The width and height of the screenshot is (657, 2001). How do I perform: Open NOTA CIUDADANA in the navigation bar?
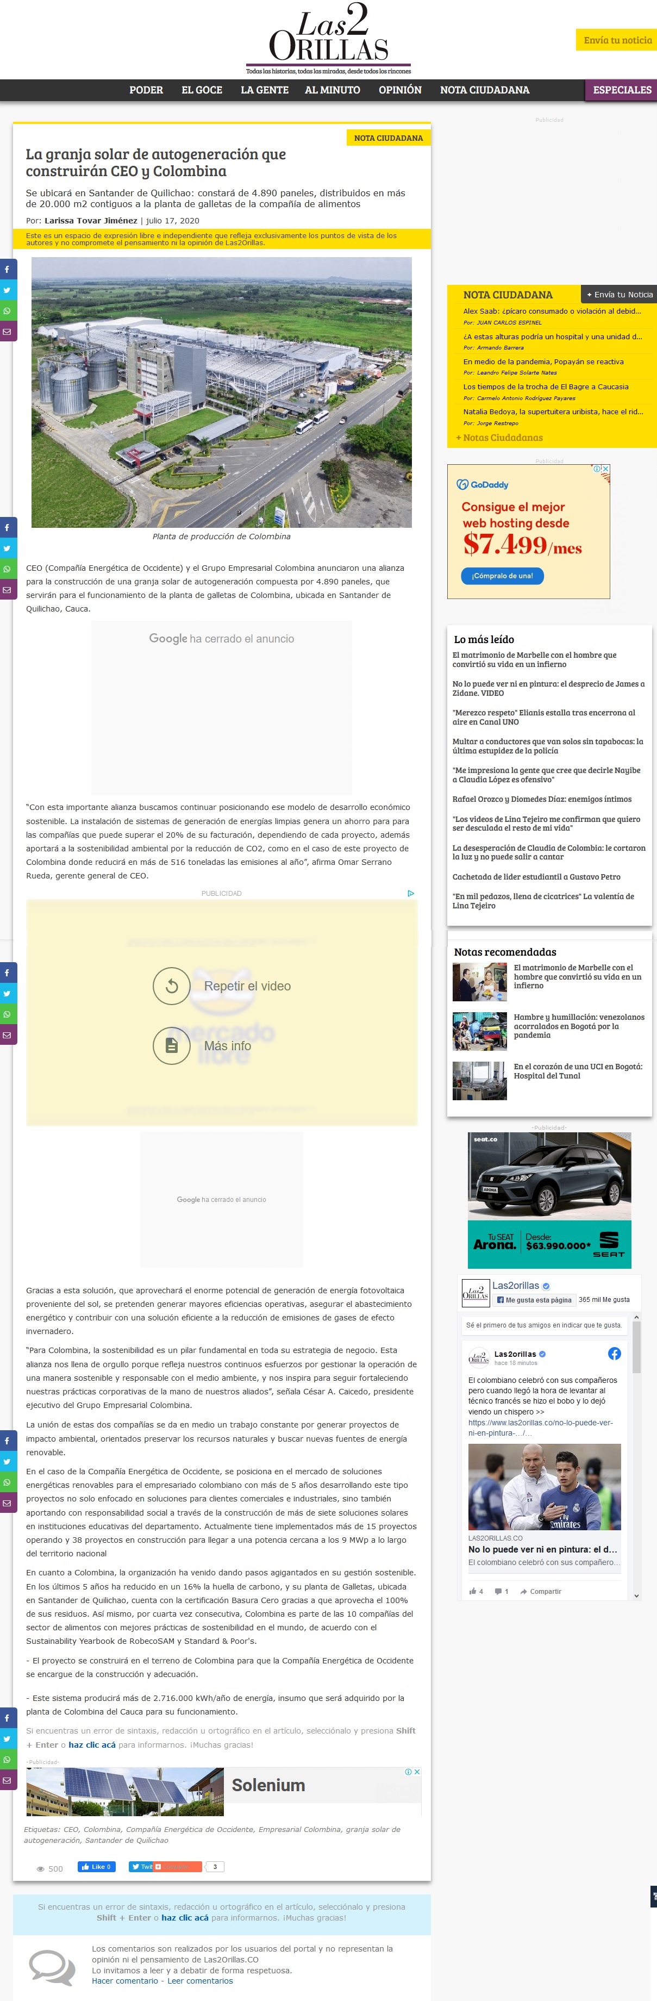(x=485, y=90)
